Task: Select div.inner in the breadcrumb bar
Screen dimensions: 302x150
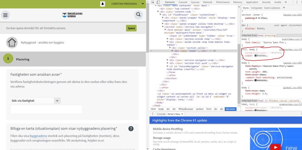Action: tap(230, 109)
